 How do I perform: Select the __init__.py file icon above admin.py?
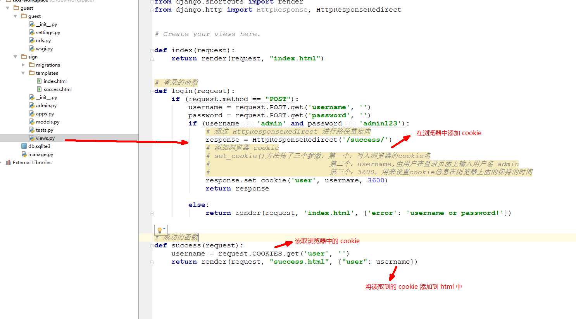[32, 98]
